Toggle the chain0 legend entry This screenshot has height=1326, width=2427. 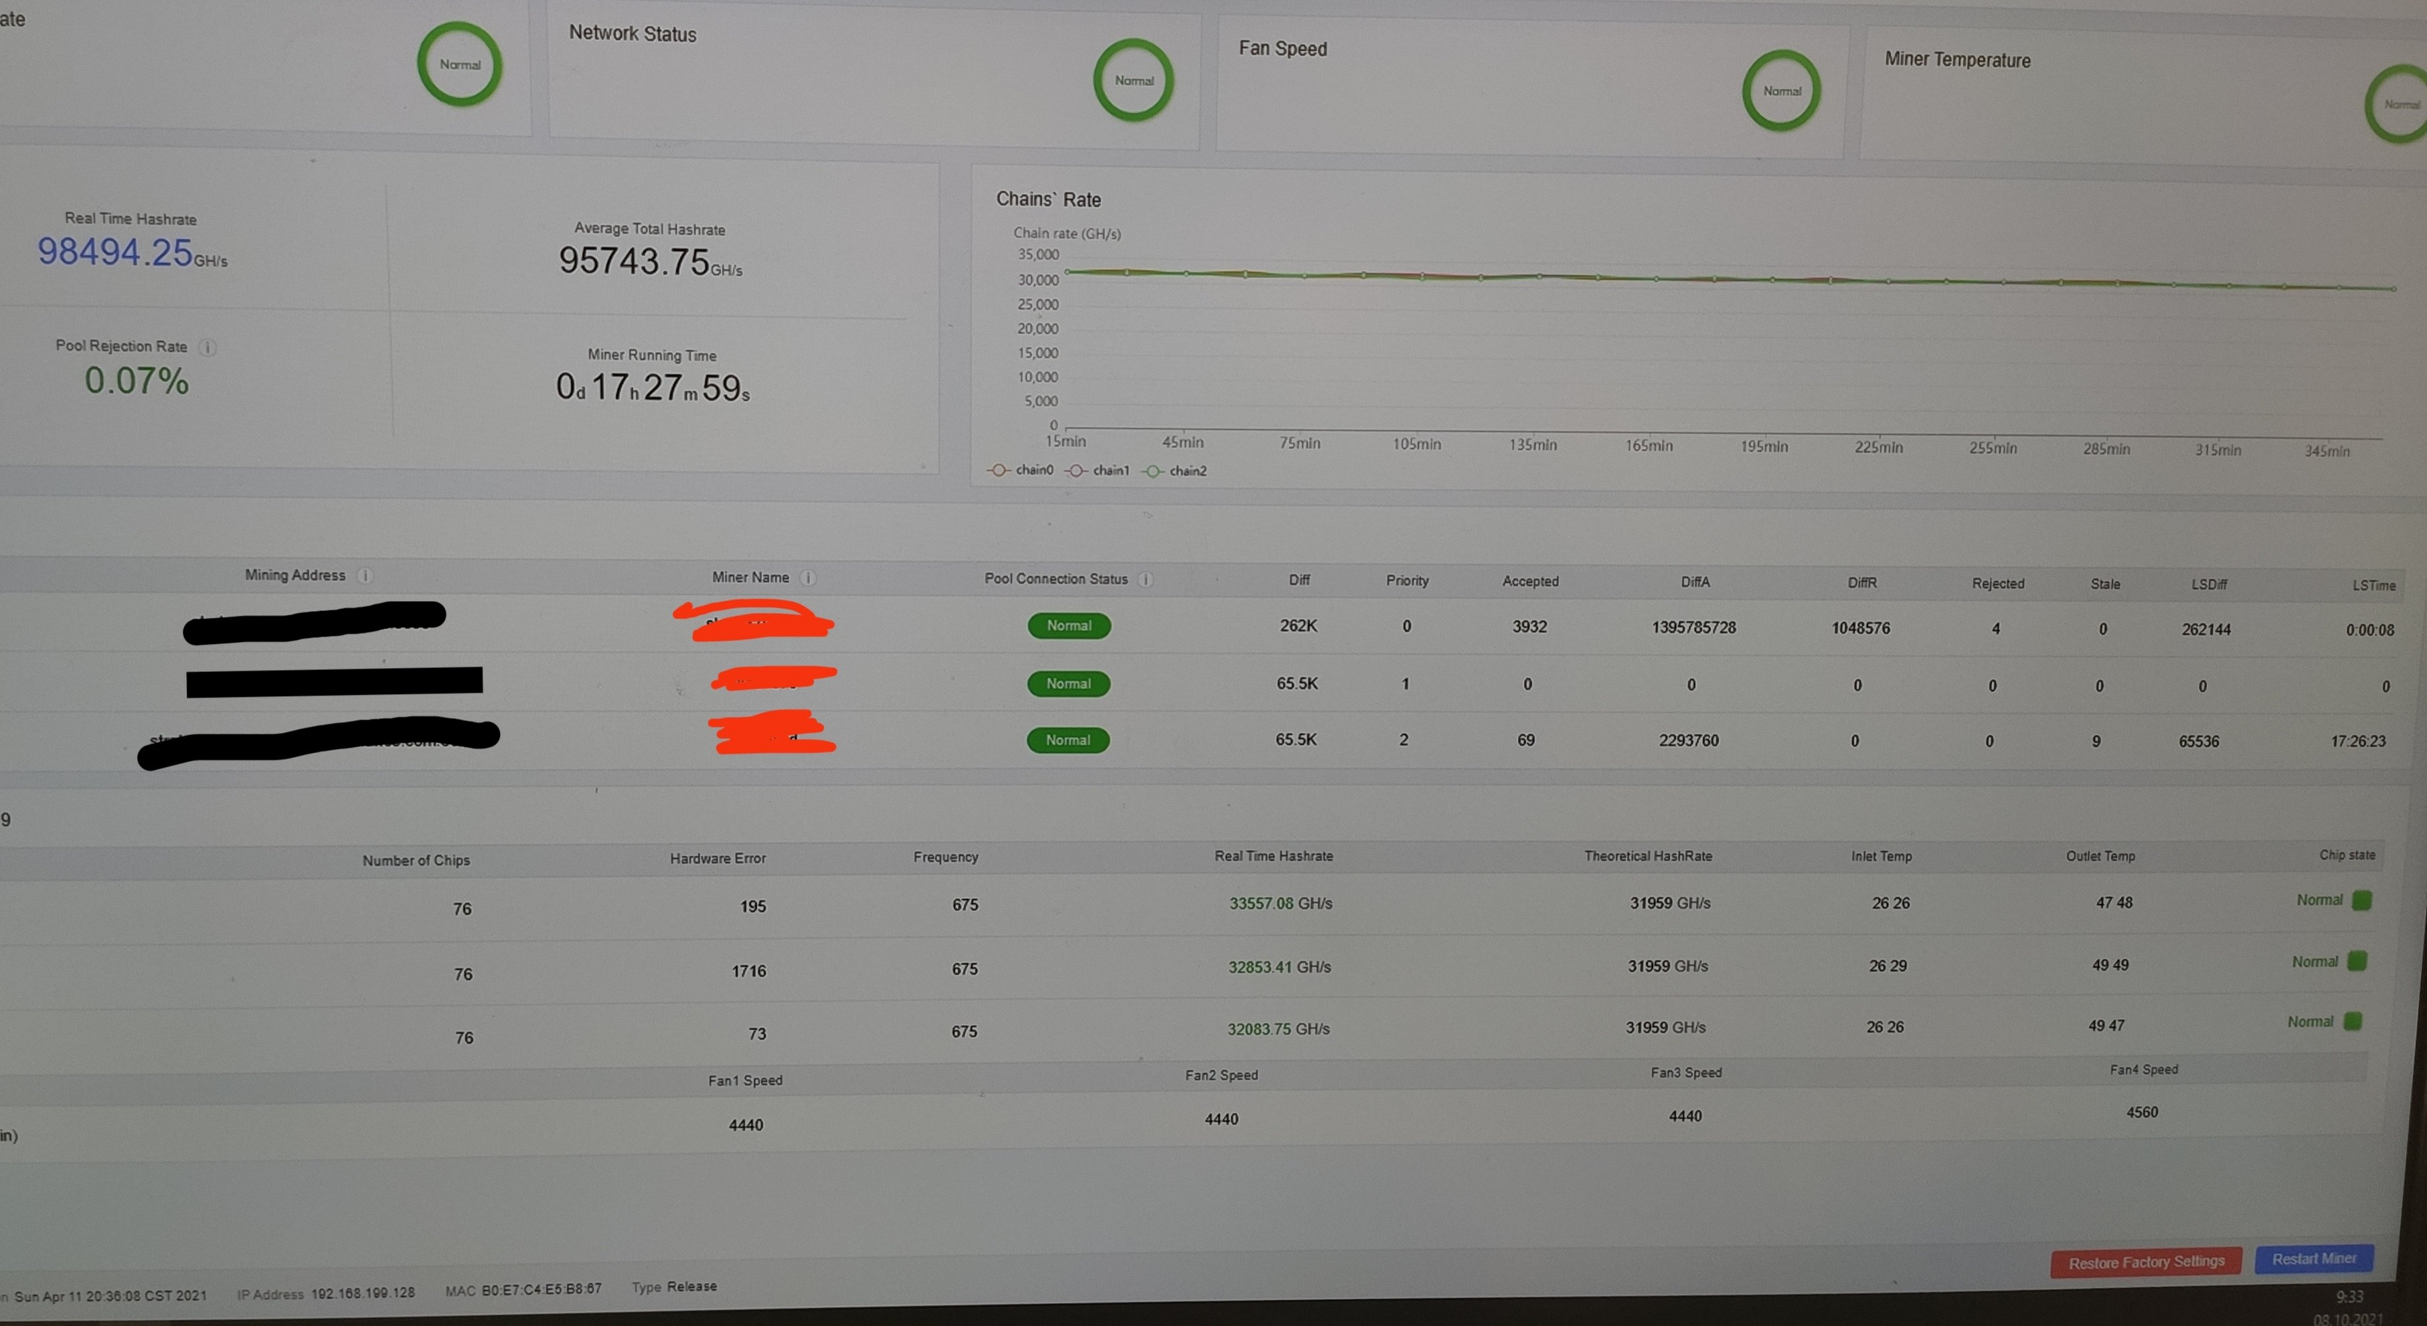[1020, 469]
